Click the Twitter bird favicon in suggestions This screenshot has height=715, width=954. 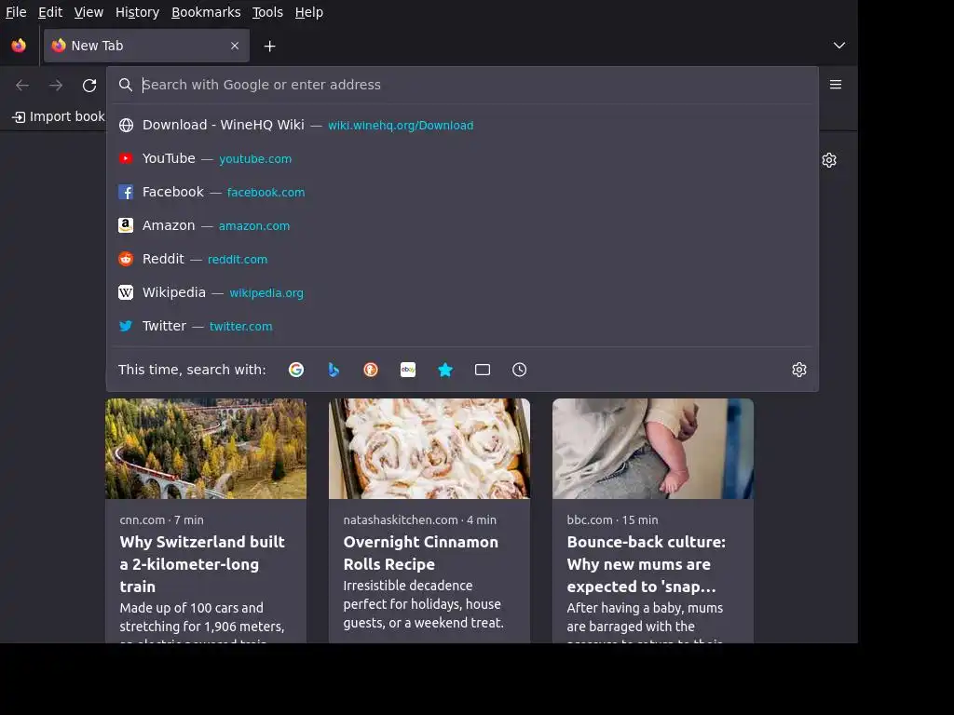coord(126,326)
